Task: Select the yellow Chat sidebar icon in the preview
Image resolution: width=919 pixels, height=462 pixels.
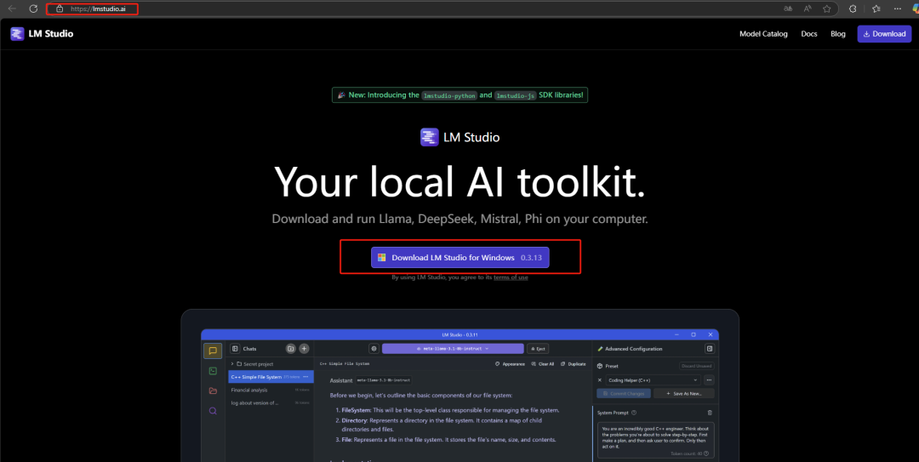Action: coord(213,351)
